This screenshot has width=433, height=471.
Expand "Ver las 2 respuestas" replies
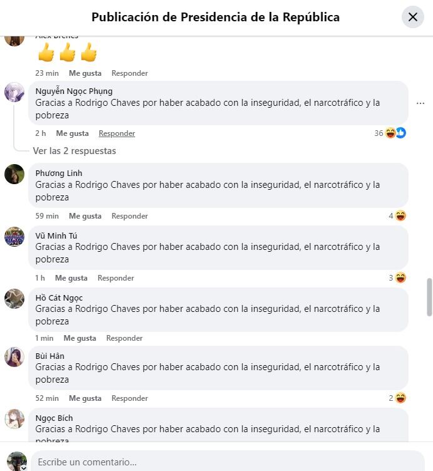(x=74, y=151)
